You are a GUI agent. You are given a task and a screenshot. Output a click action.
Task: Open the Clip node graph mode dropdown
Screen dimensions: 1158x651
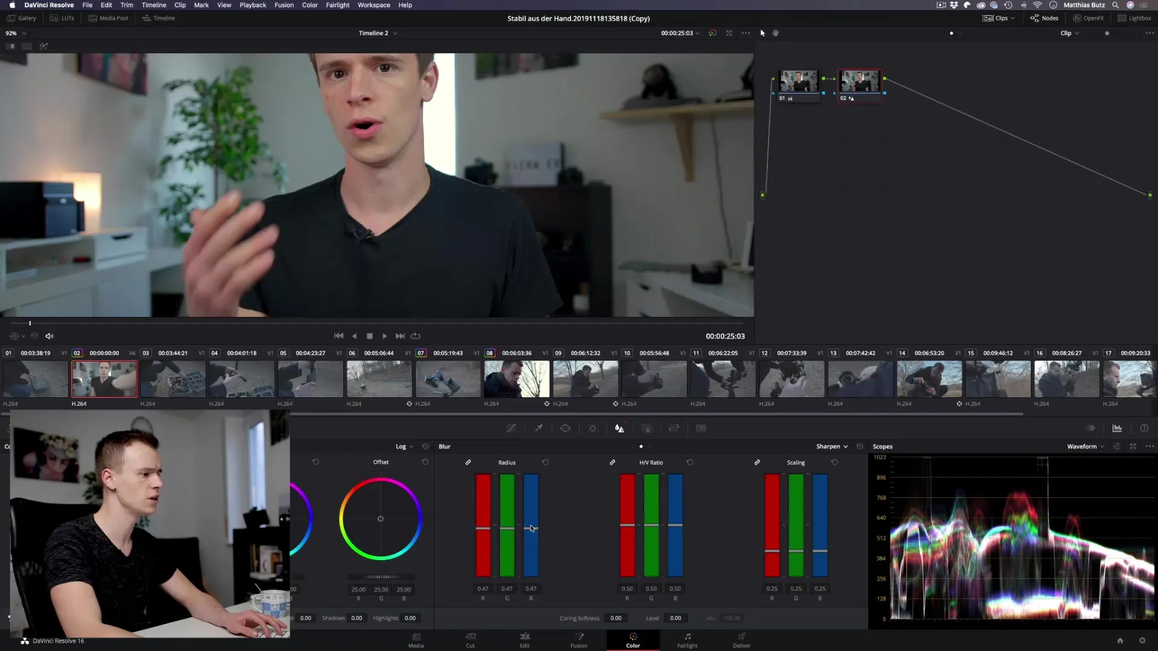click(1070, 33)
